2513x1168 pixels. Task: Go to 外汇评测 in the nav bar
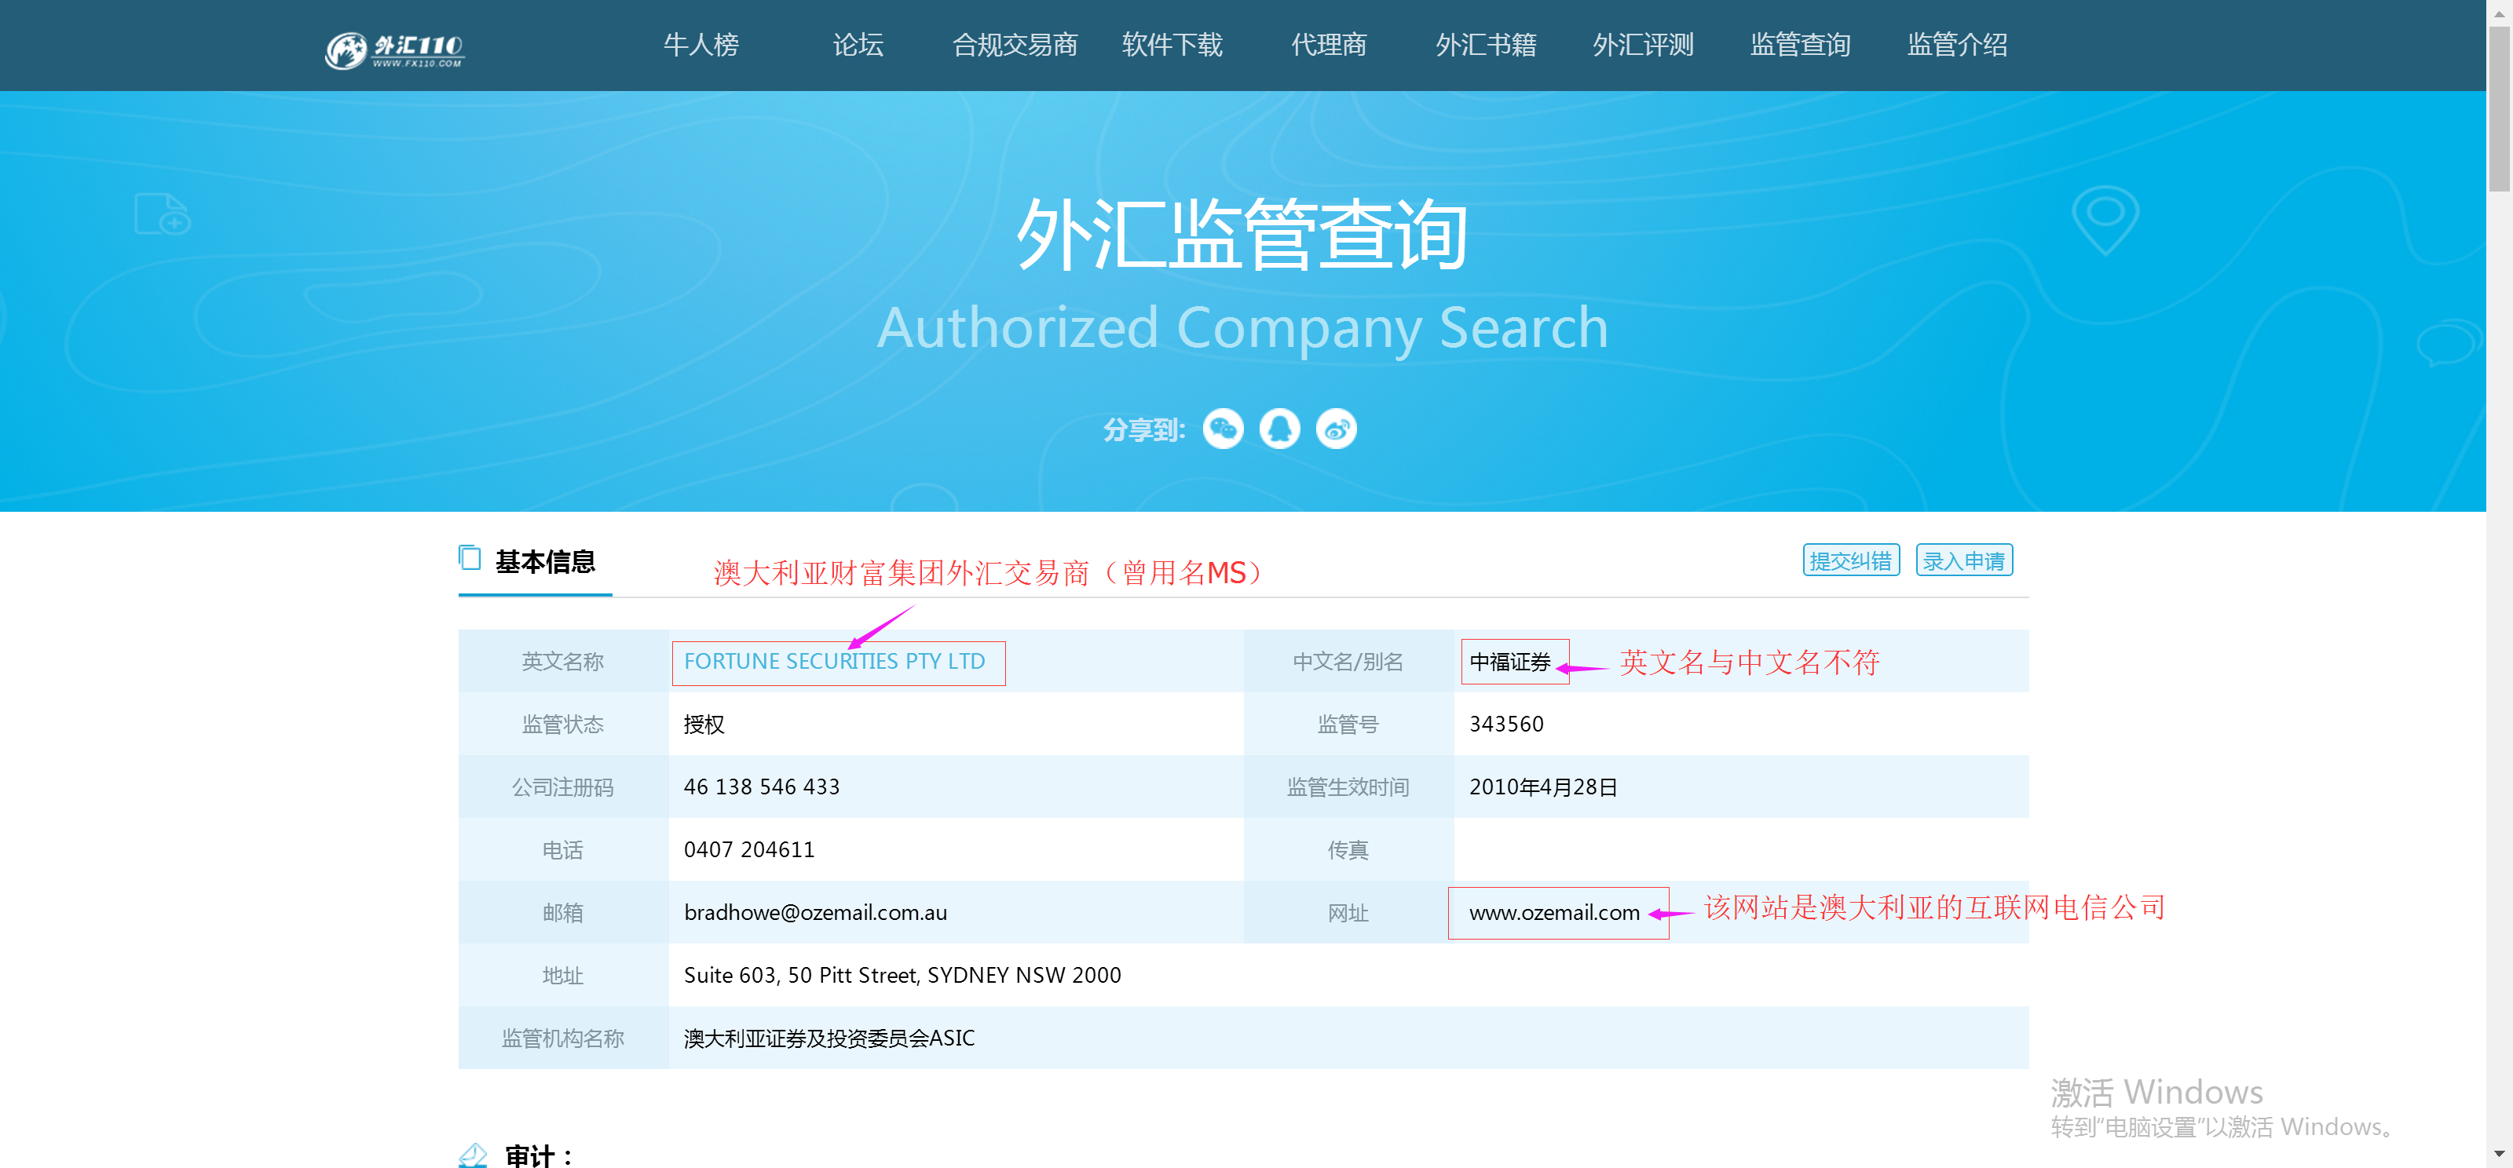point(1643,45)
